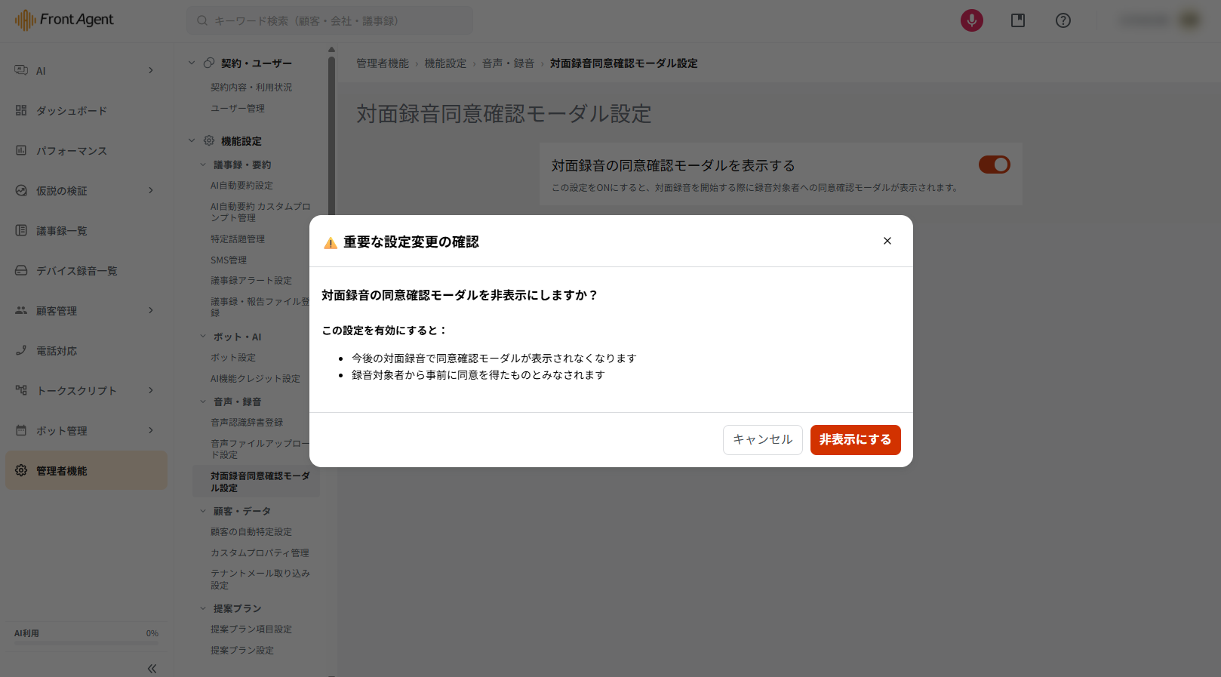The image size is (1221, 677).
Task: Open カスタムプロパティ管理 tree item
Action: [260, 553]
